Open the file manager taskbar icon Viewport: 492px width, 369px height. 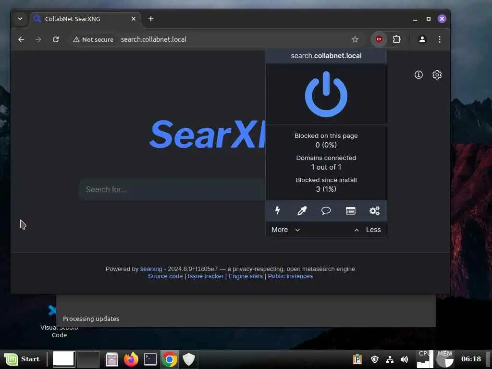[x=111, y=359]
